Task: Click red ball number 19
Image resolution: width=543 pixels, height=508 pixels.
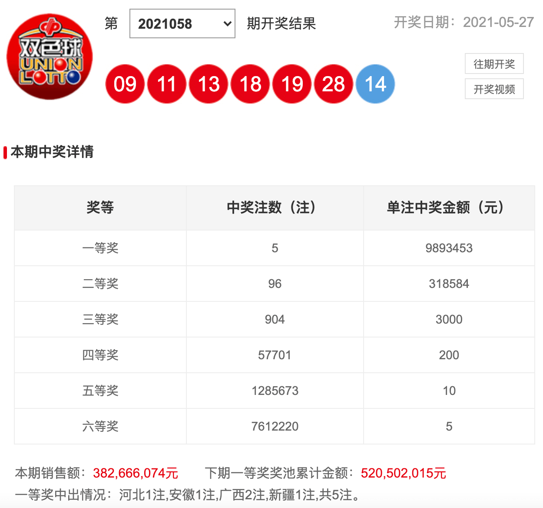Action: [x=292, y=84]
